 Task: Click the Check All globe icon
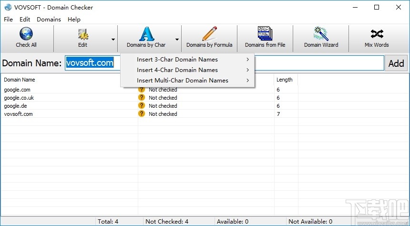(x=26, y=34)
